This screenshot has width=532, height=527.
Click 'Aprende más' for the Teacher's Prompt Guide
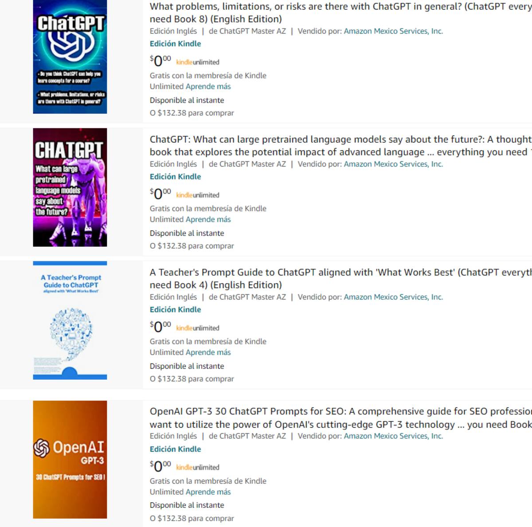208,352
